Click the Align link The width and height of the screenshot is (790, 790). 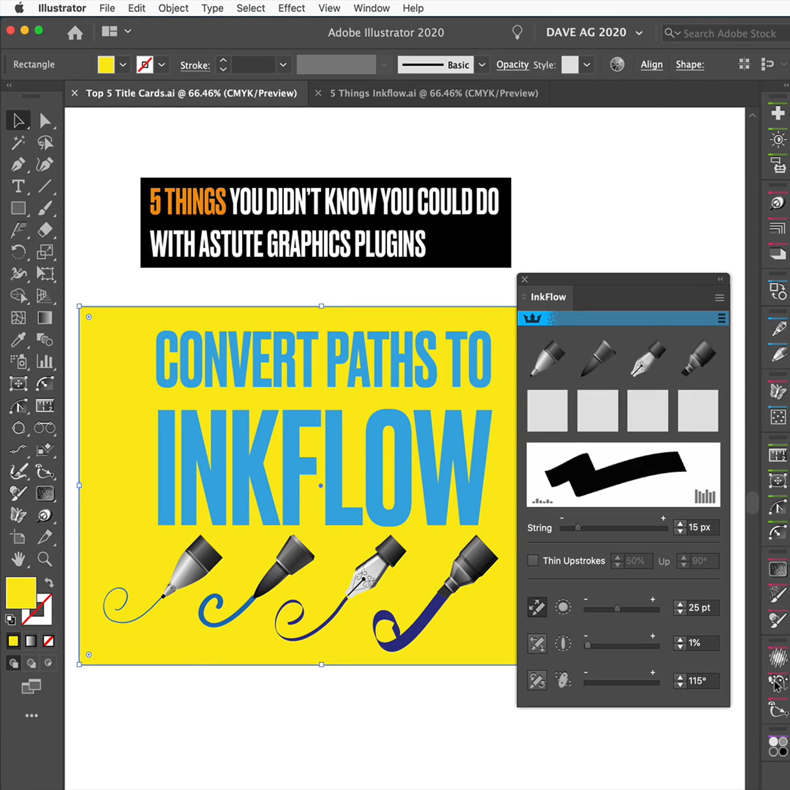click(651, 64)
